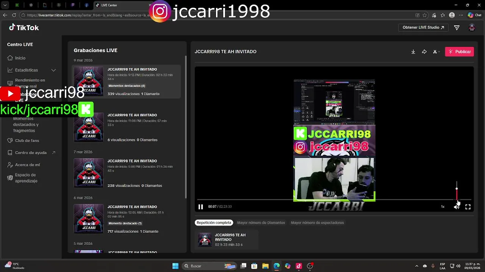Open browser tab list dropdown

pyautogui.click(x=5, y=5)
